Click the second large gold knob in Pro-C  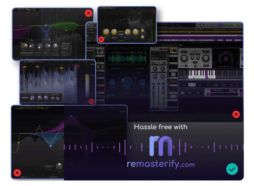click(114, 32)
